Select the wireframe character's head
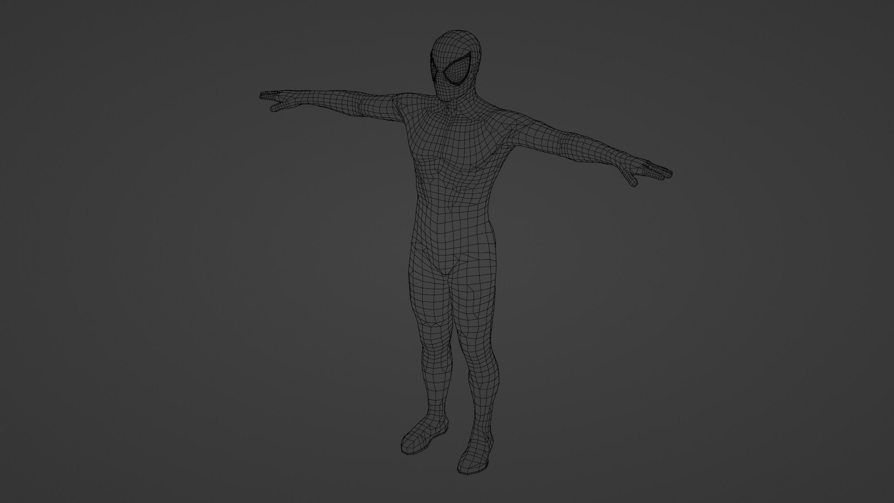The image size is (894, 503). (456, 65)
